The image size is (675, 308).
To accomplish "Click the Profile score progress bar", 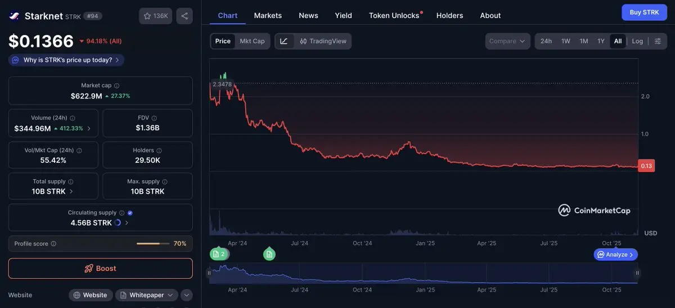I will point(153,244).
